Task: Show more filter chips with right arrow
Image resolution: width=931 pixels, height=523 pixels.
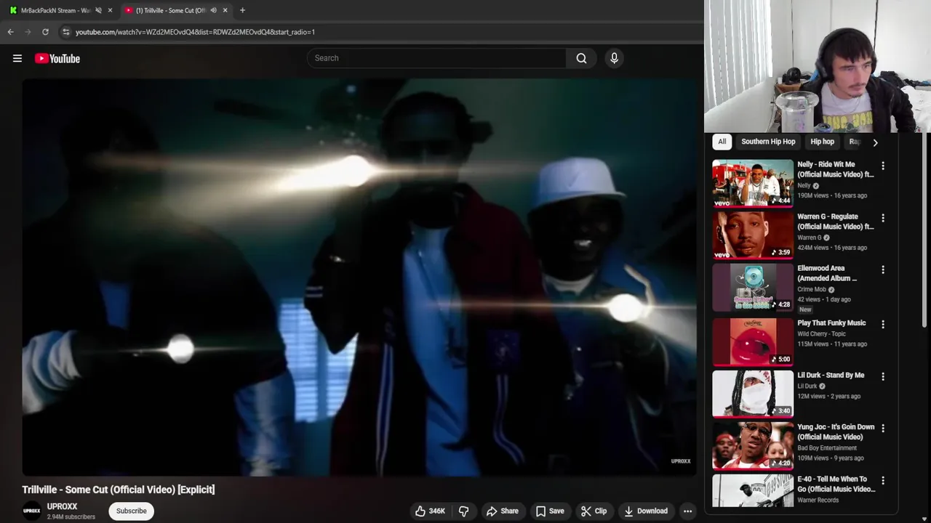Action: click(x=875, y=142)
